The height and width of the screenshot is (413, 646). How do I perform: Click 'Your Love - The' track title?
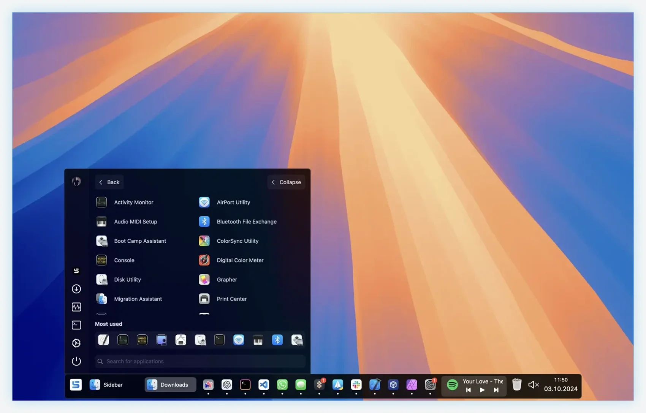pyautogui.click(x=483, y=381)
